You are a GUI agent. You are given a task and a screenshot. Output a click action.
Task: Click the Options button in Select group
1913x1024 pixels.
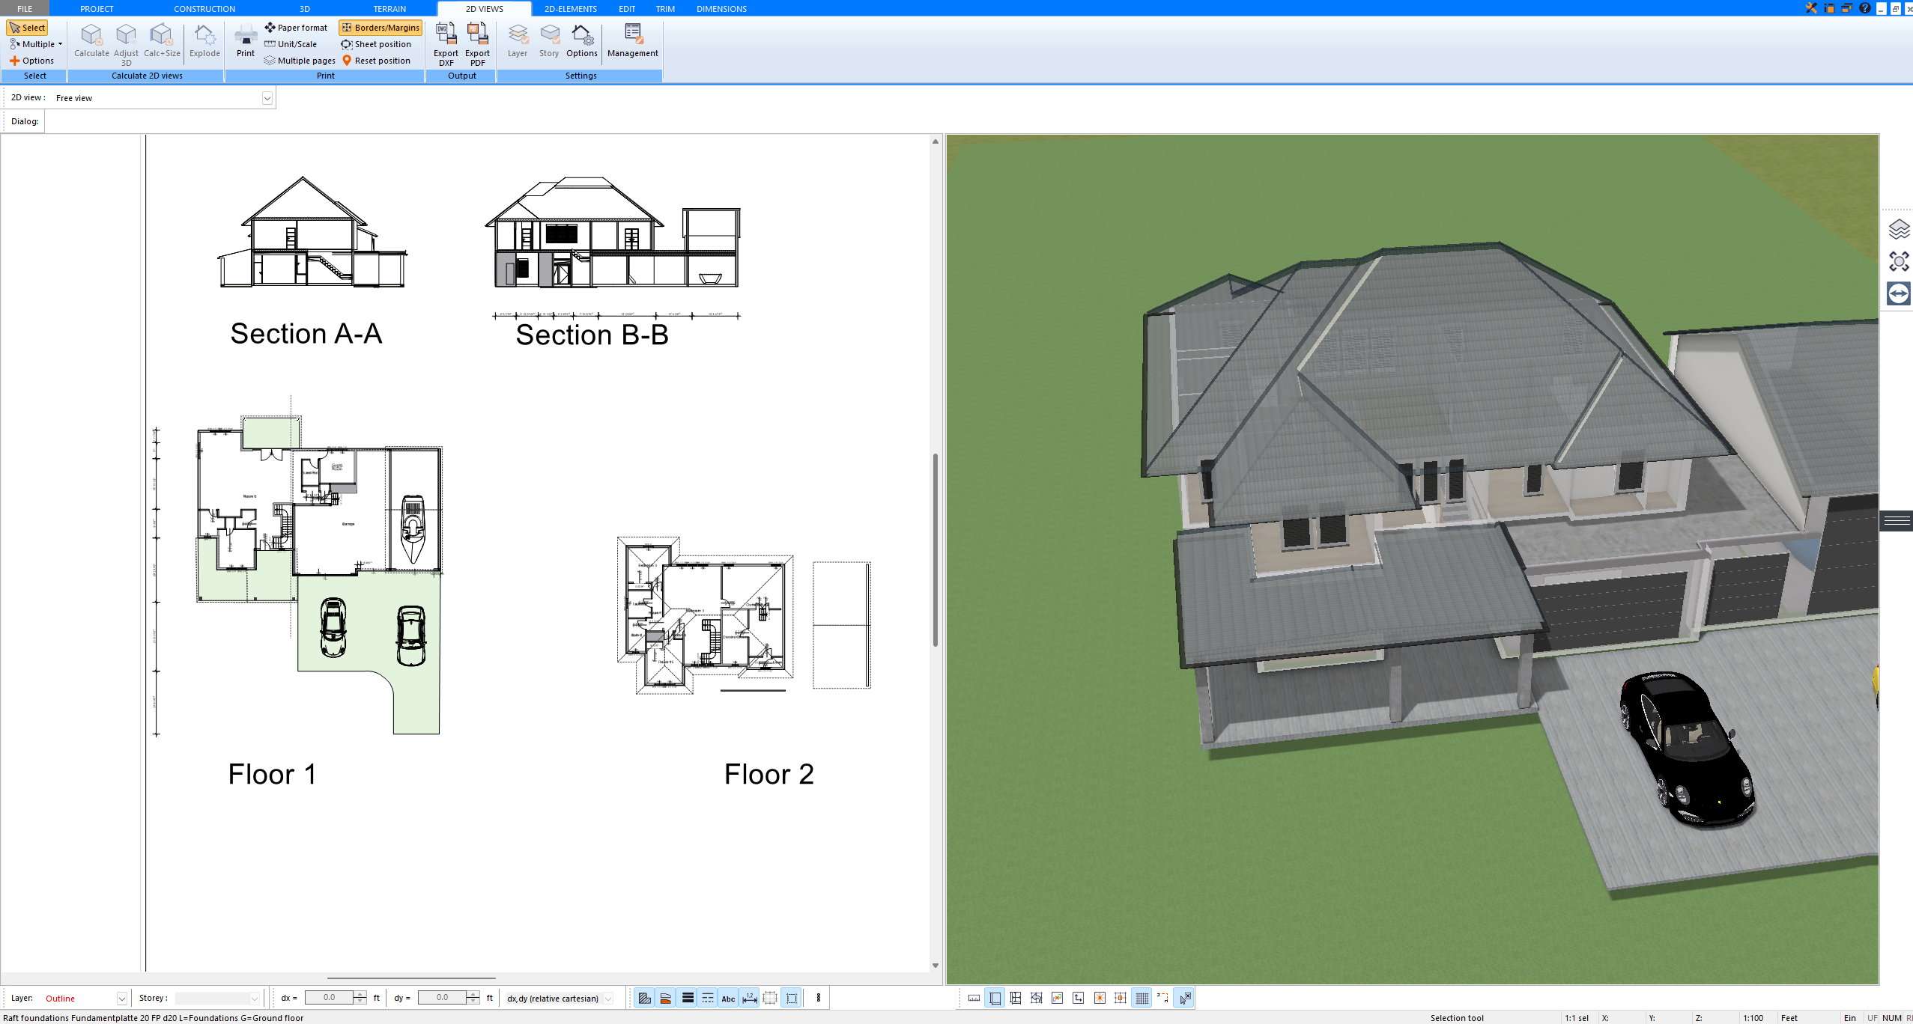(31, 61)
